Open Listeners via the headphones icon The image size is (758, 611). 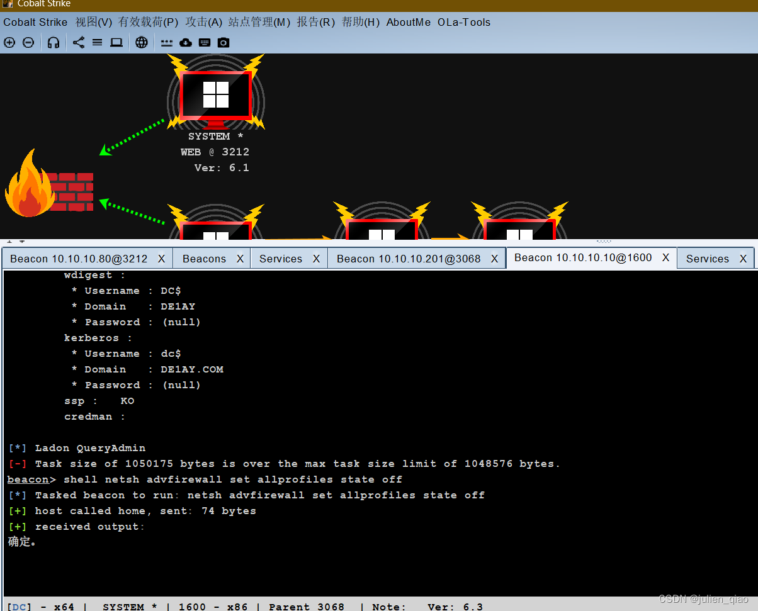point(54,43)
